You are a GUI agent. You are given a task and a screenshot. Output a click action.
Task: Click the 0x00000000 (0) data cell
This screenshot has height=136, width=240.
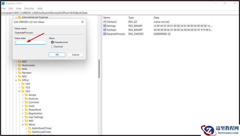[x=162, y=34]
